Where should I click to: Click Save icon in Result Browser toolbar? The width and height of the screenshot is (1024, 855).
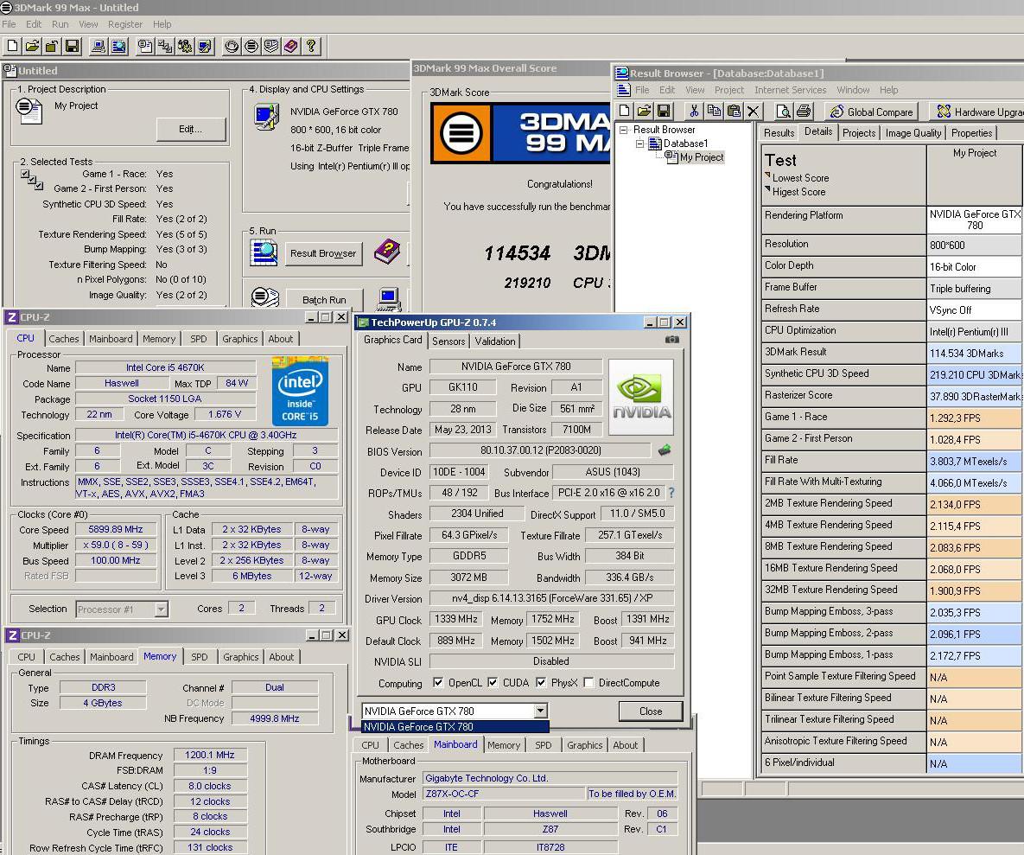pyautogui.click(x=664, y=111)
